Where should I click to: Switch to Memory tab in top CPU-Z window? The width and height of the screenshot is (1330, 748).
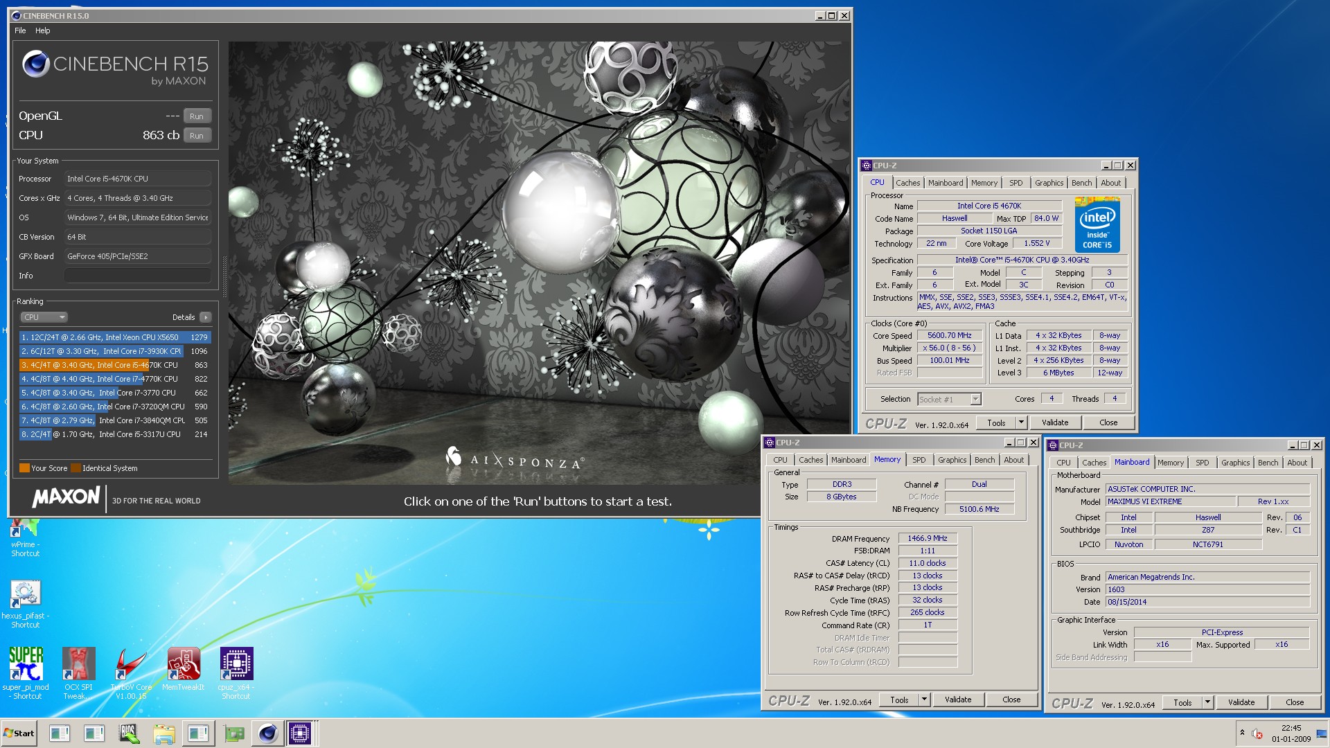[984, 183]
